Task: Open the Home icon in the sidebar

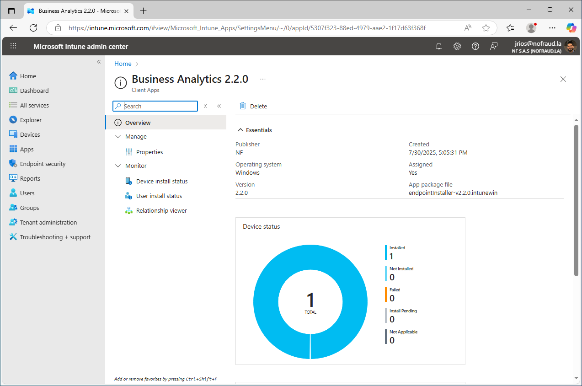Action: pyautogui.click(x=13, y=76)
